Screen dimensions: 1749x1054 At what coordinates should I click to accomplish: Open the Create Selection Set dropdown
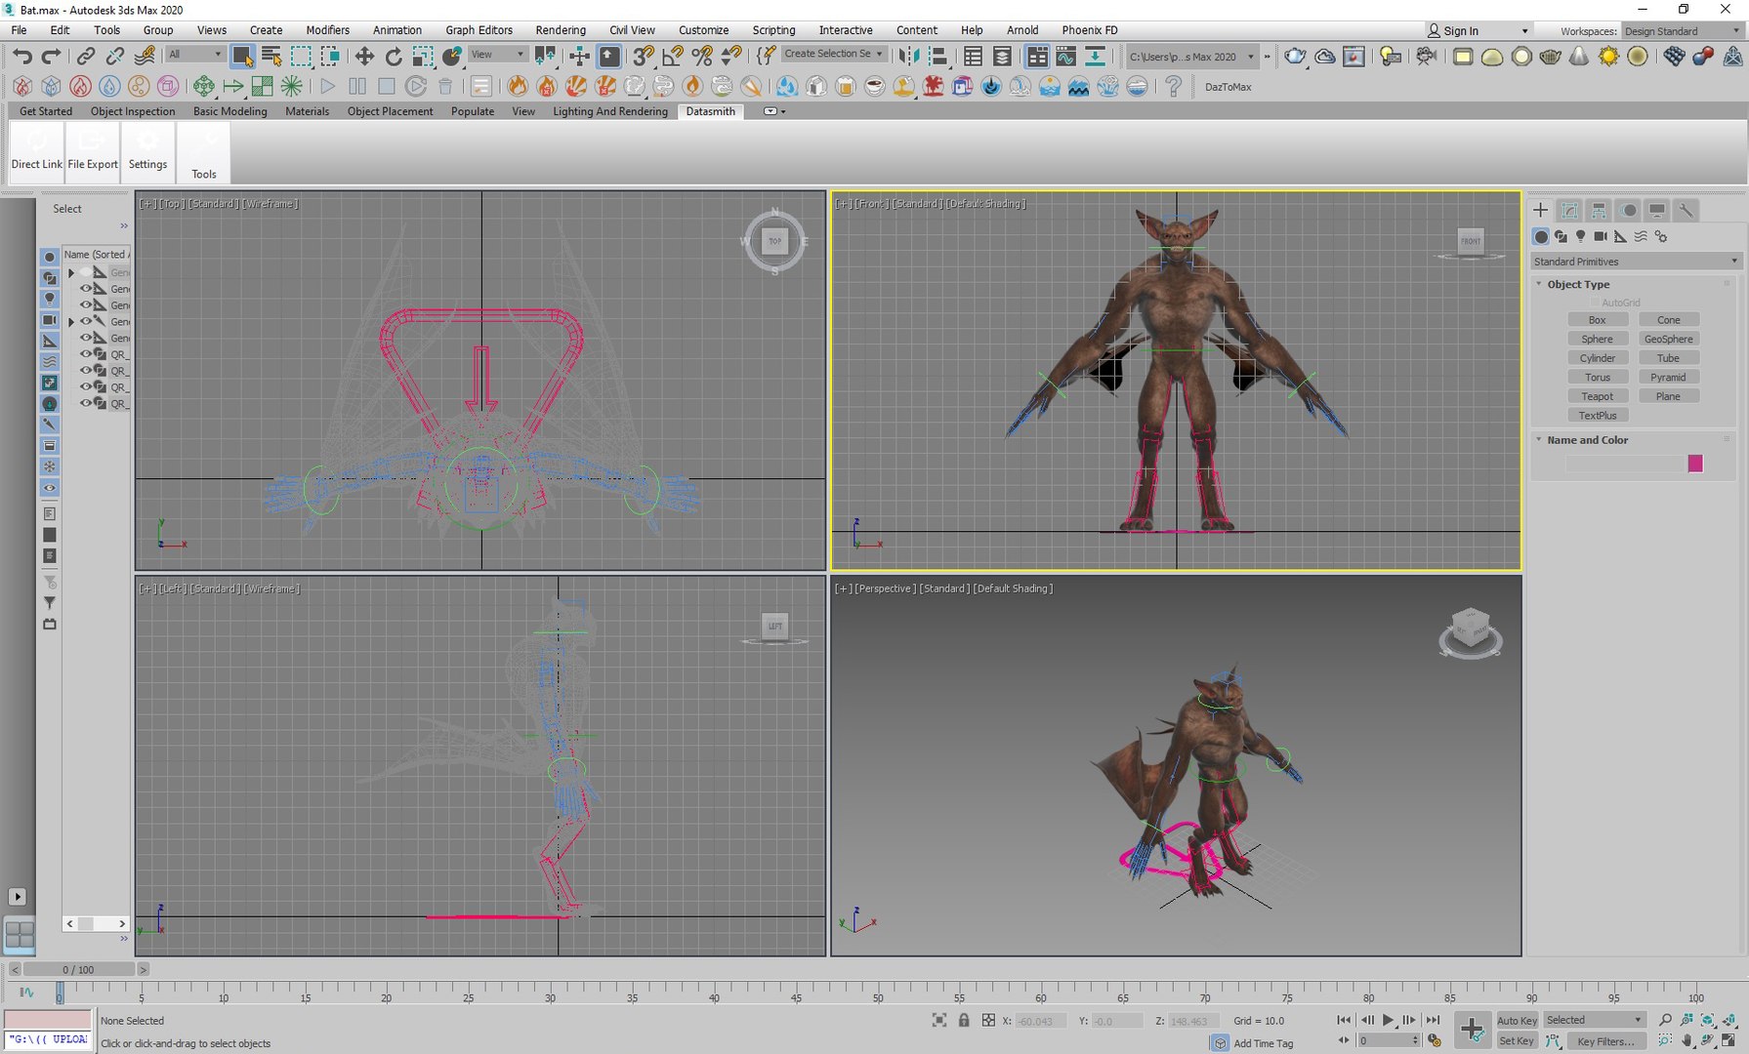pos(833,55)
